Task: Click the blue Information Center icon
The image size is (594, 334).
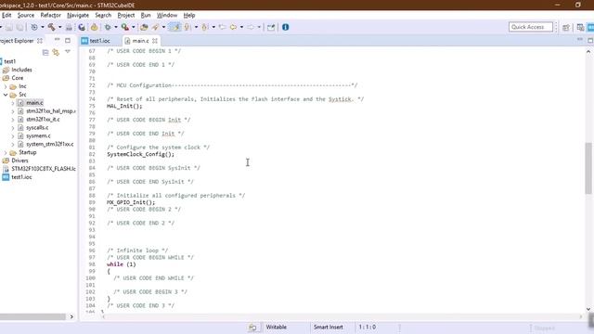Action: pos(285,27)
